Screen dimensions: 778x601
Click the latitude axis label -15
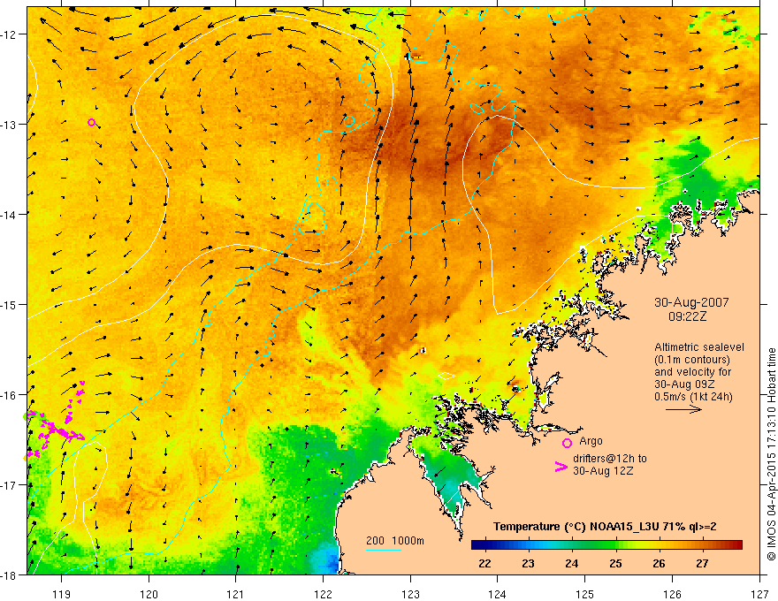(x=10, y=304)
